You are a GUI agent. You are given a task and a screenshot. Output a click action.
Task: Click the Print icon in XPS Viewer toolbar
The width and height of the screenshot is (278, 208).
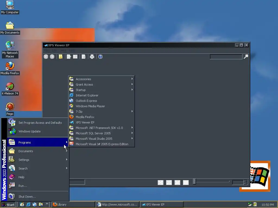click(x=92, y=57)
